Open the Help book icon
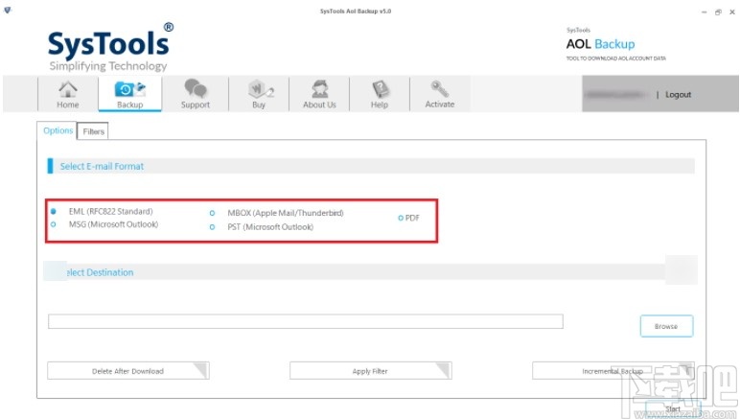 380,94
